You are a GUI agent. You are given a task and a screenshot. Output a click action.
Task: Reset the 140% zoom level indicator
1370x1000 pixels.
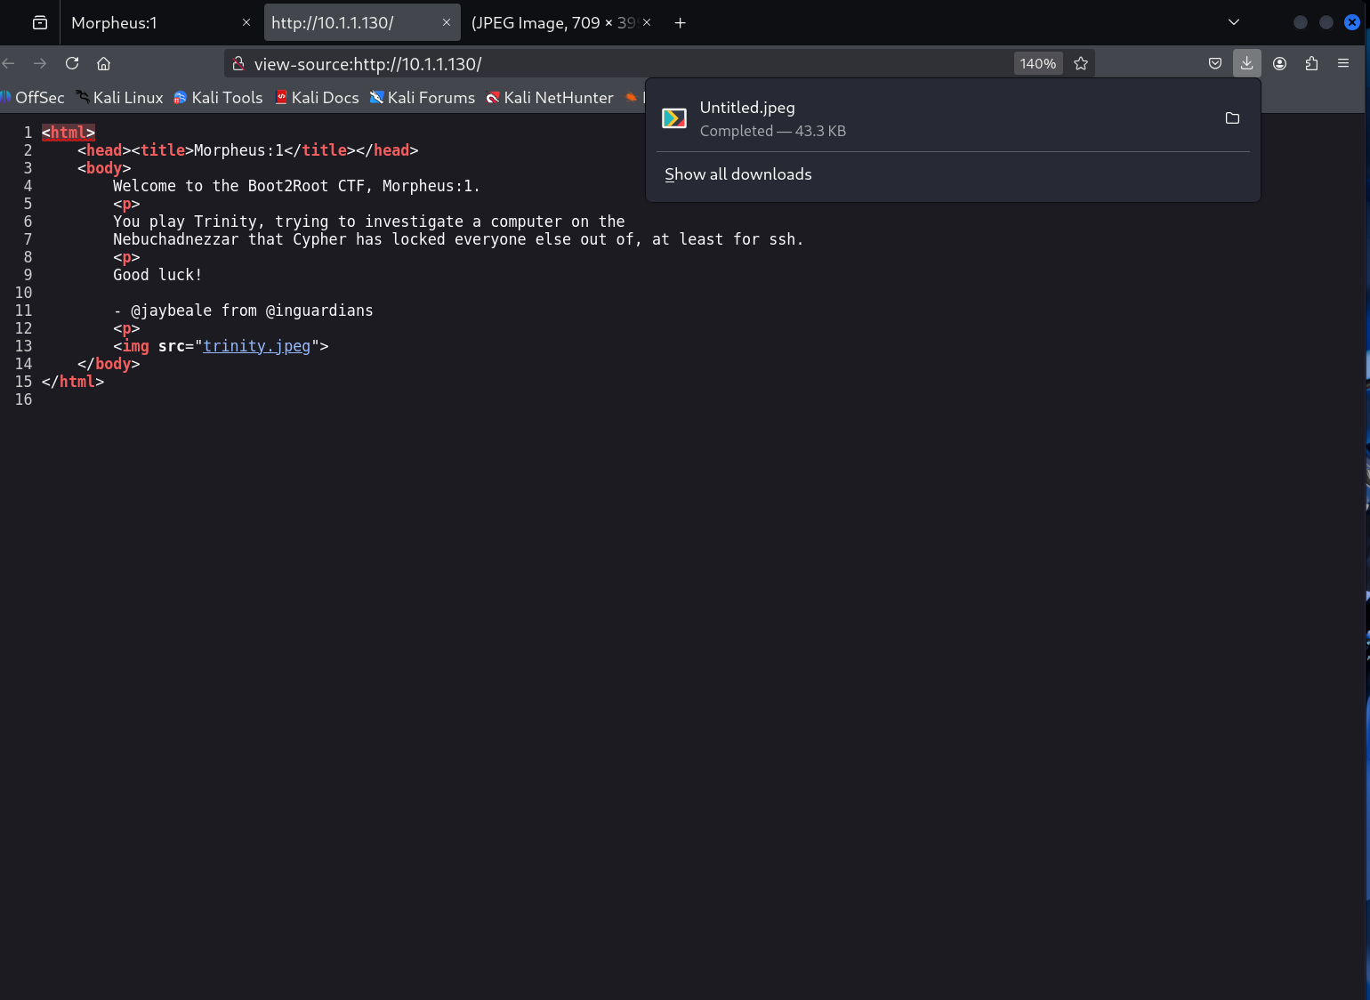pos(1037,63)
